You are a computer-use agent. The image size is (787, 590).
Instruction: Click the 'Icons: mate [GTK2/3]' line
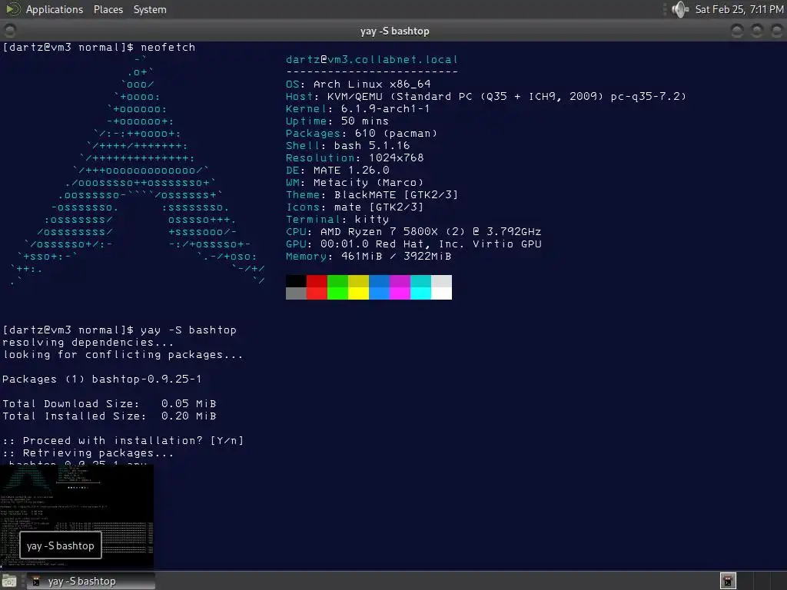tap(354, 207)
